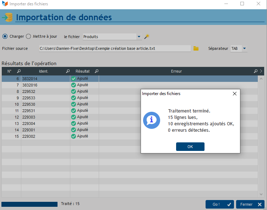Click the blue info icon in dialog
The height and width of the screenshot is (210, 267).
[152, 120]
